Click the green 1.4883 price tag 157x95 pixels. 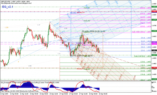click(x=154, y=7)
